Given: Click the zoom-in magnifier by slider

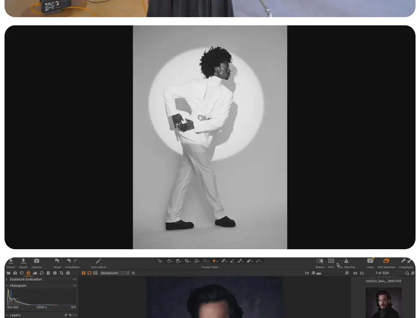Looking at the screenshot, I should 347,273.
